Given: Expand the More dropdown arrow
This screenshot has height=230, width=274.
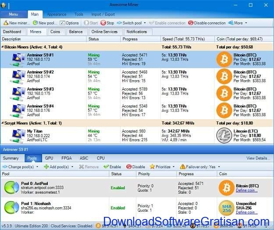Looking at the screenshot, I should [x=246, y=23].
